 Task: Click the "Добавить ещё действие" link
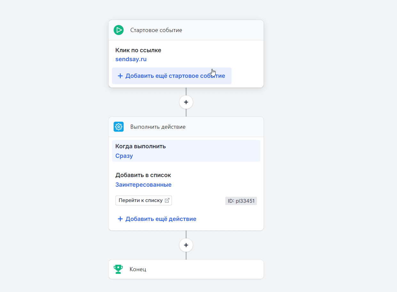pos(161,219)
